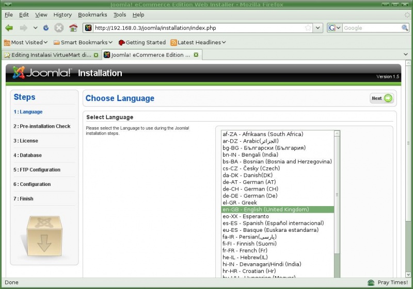This screenshot has height=289, width=413.
Task: Close the Editing Instalasi VirtueMart tab
Action: pos(96,55)
